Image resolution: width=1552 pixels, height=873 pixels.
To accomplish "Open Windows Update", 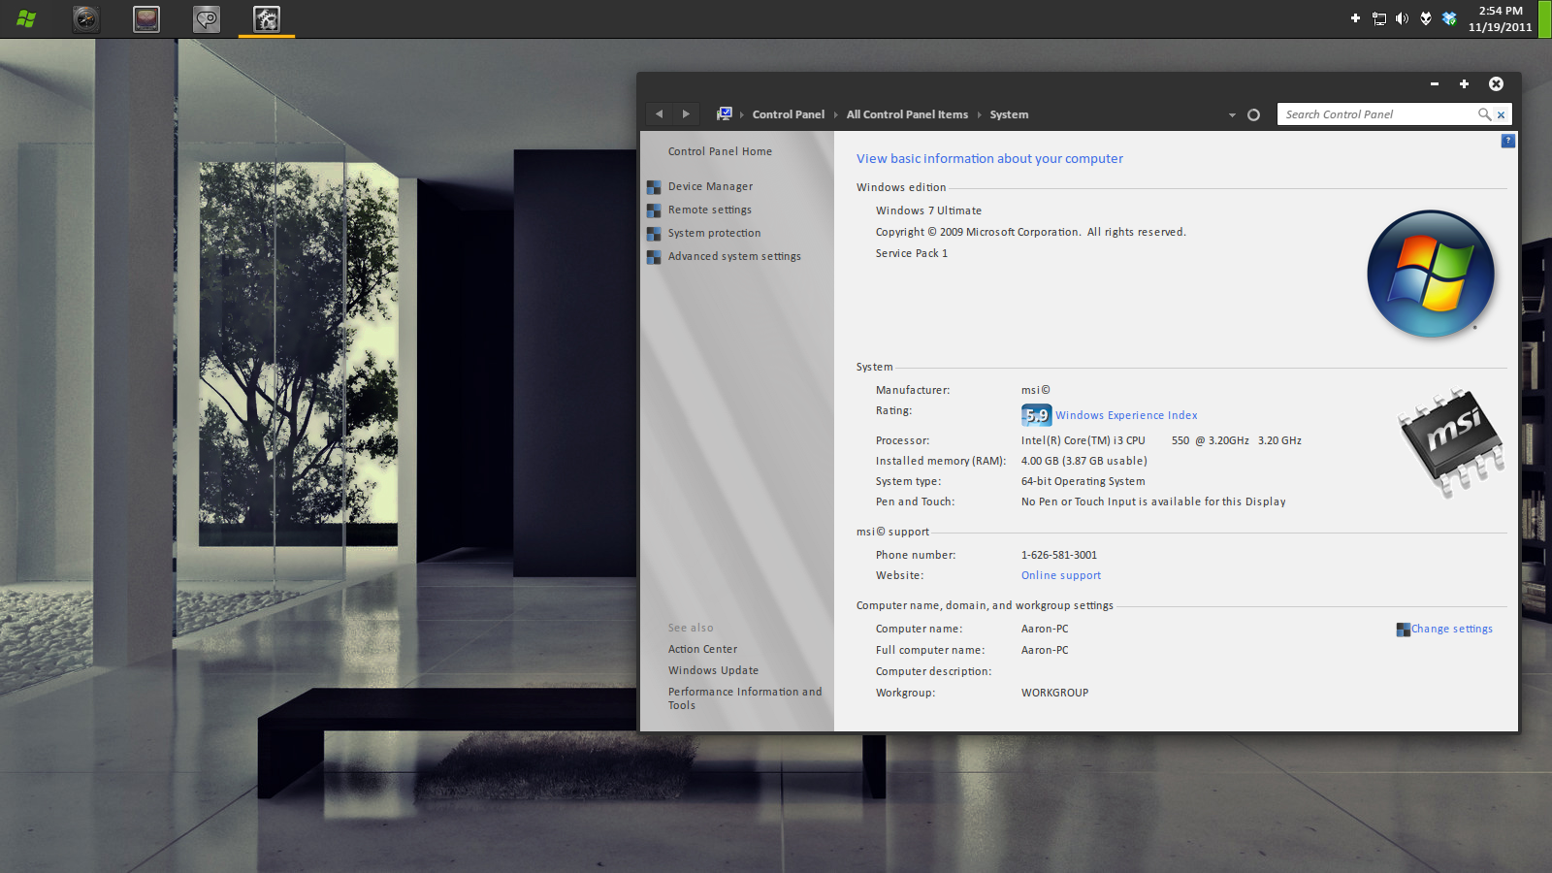I will tap(713, 670).
